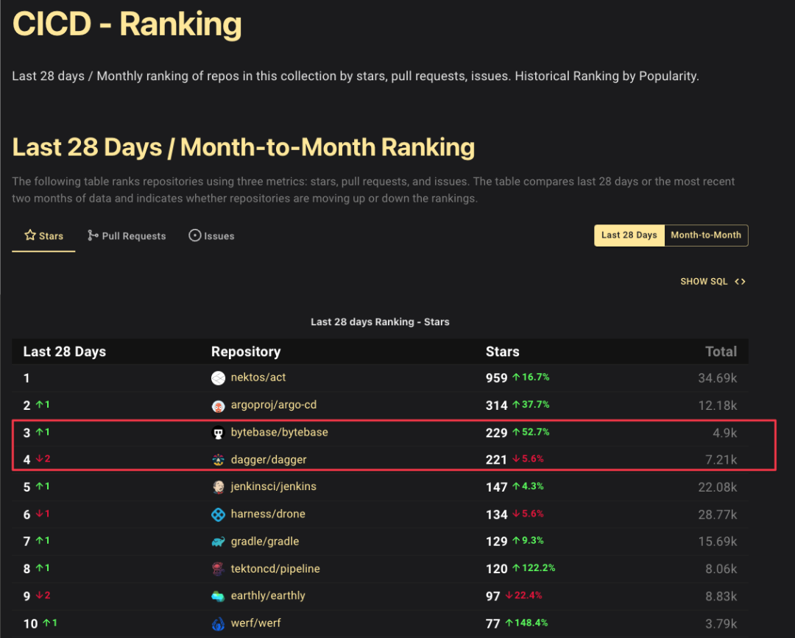This screenshot has width=795, height=638.
Task: Click the argoproj/argo-cd avatar icon
Action: pyautogui.click(x=218, y=406)
